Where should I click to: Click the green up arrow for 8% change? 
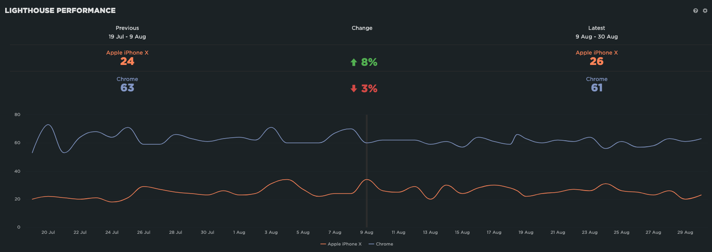tap(353, 62)
